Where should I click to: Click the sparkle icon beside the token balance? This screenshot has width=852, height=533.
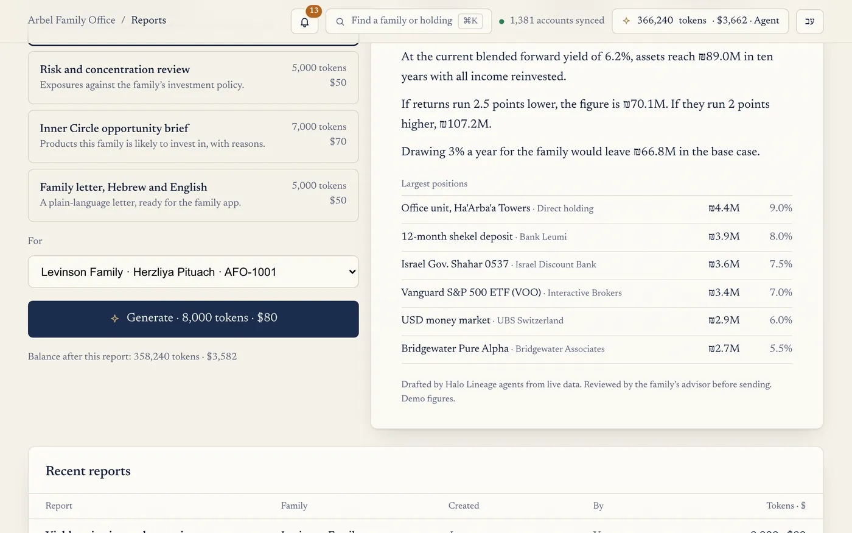pos(626,21)
